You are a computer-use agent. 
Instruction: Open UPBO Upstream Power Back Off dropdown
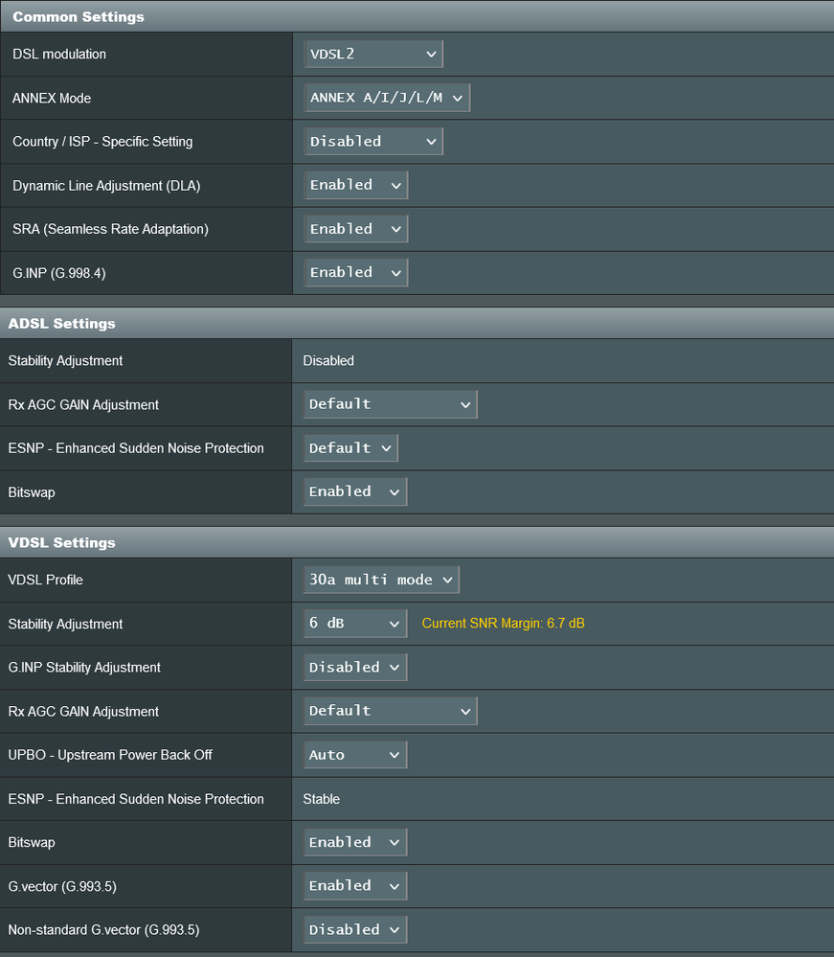click(355, 755)
